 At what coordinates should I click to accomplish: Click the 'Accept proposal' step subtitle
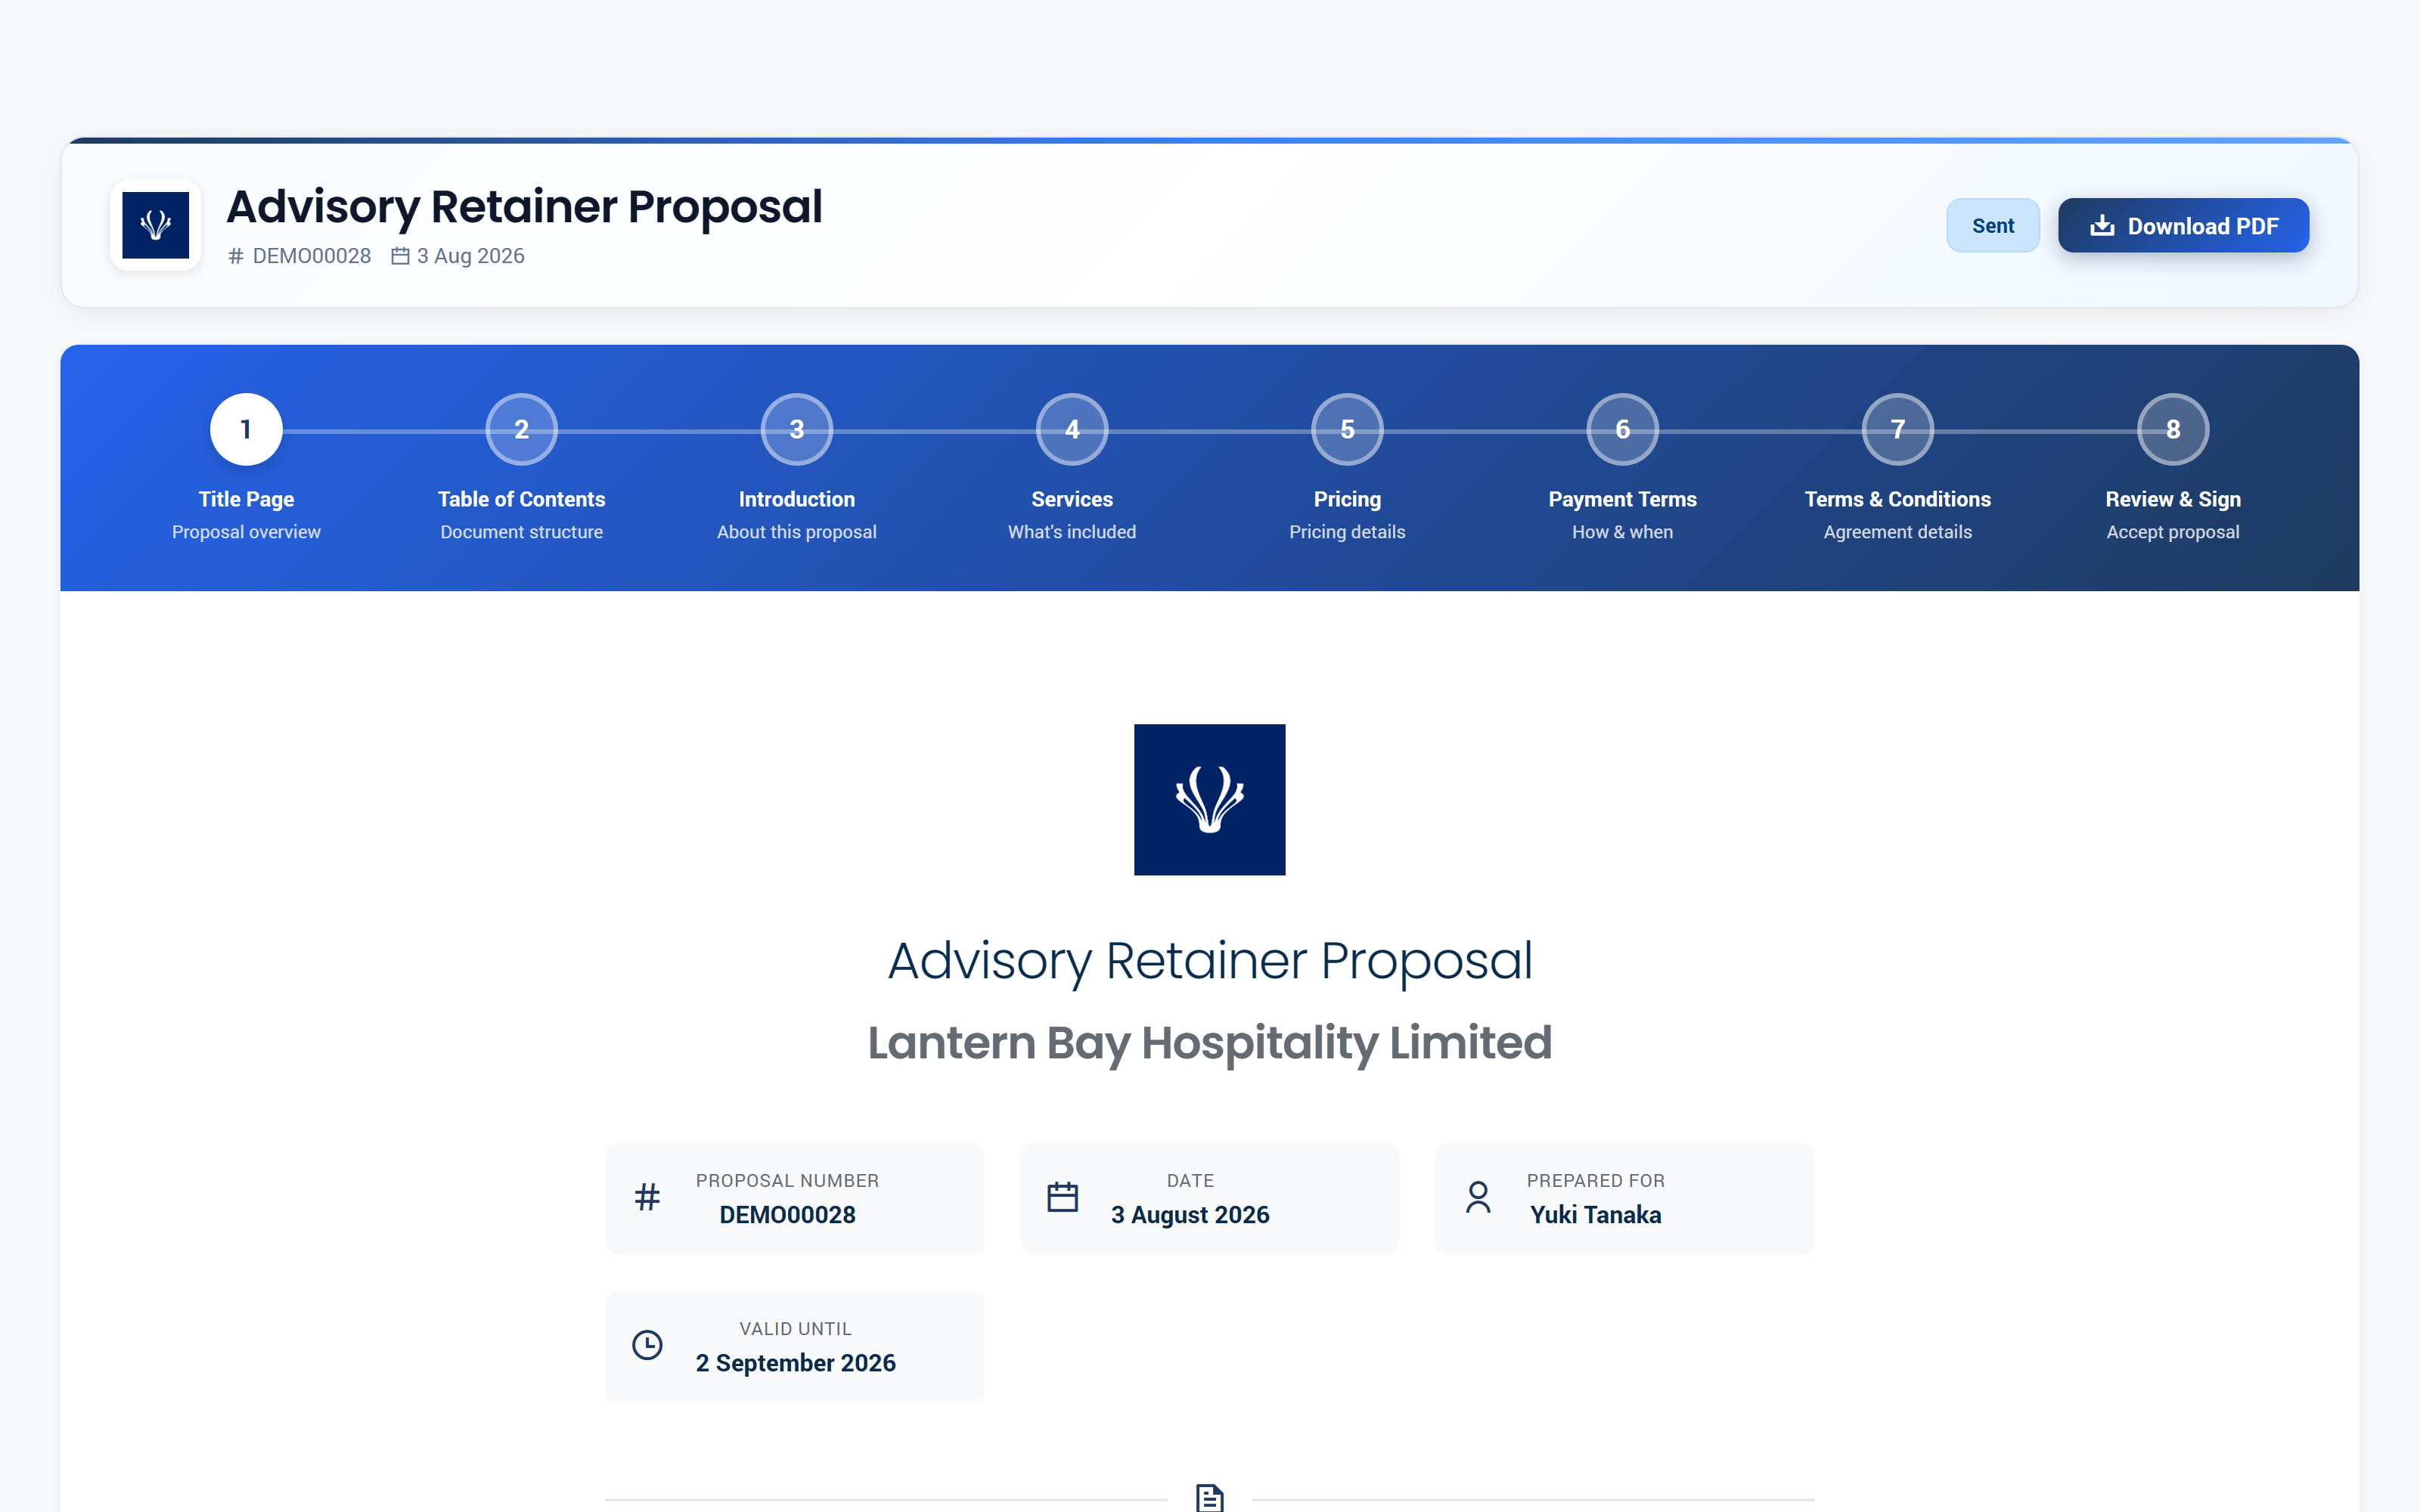2173,532
